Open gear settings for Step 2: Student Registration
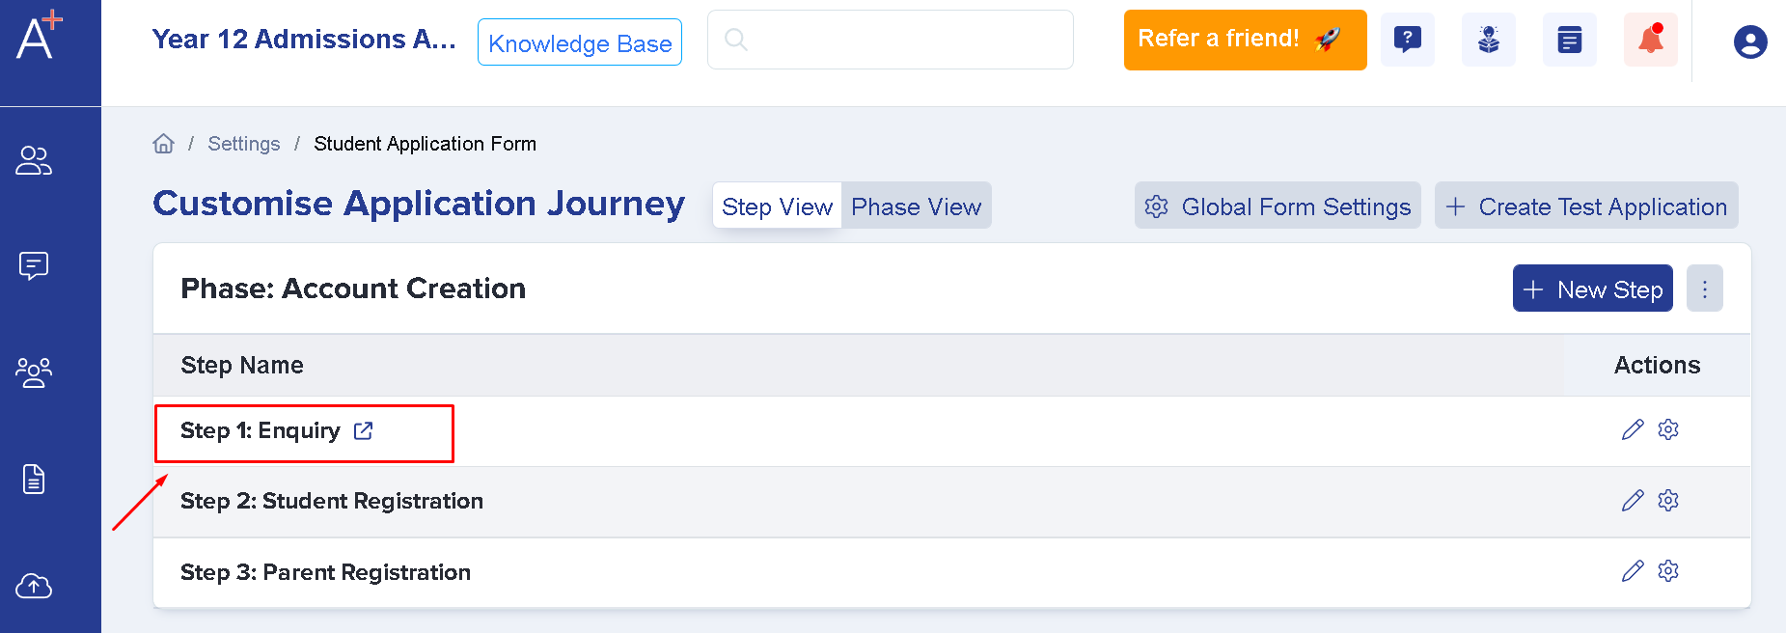The width and height of the screenshot is (1786, 633). 1668,500
